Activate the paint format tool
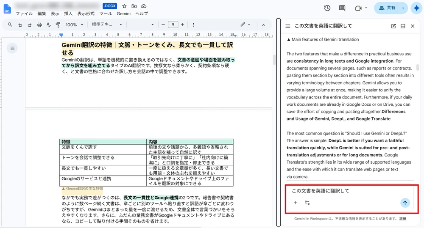 [58, 25]
